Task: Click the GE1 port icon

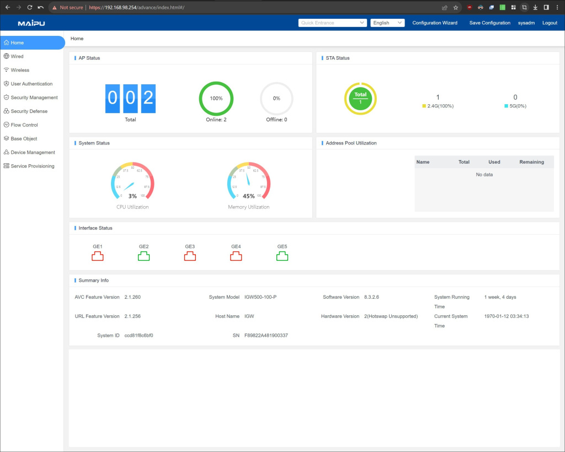Action: [97, 256]
